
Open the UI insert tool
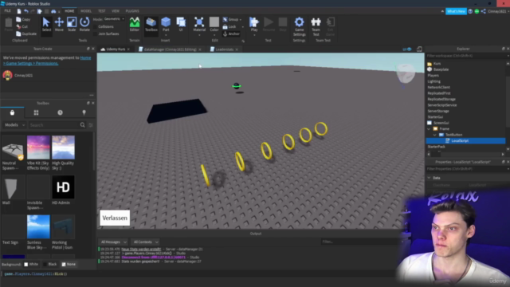pos(181,24)
